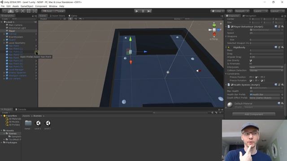Open Player Behaviour preset selector icon

click(x=279, y=27)
